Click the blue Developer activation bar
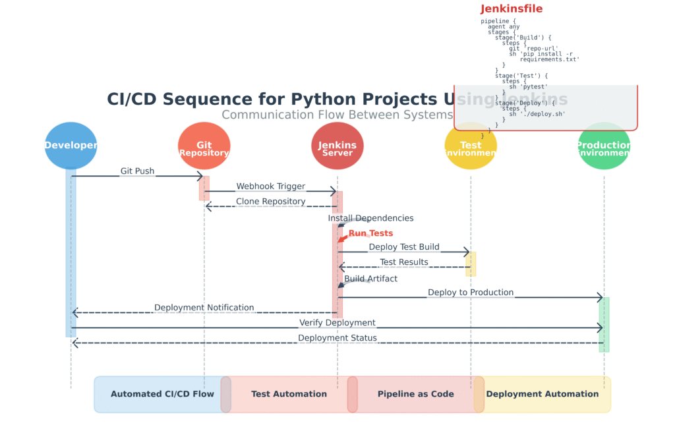The height and width of the screenshot is (423, 675). (x=71, y=252)
